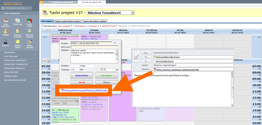The height and width of the screenshot is (125, 262).
Task: Toggle the checked recipient box in To field
Action: (x=155, y=57)
